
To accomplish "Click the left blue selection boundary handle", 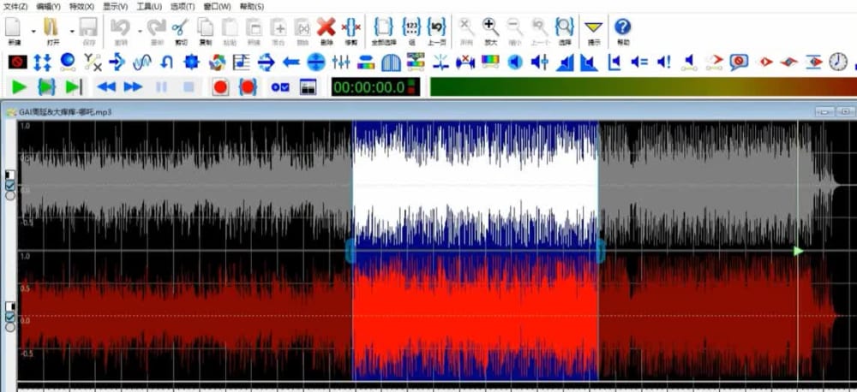I will 350,251.
